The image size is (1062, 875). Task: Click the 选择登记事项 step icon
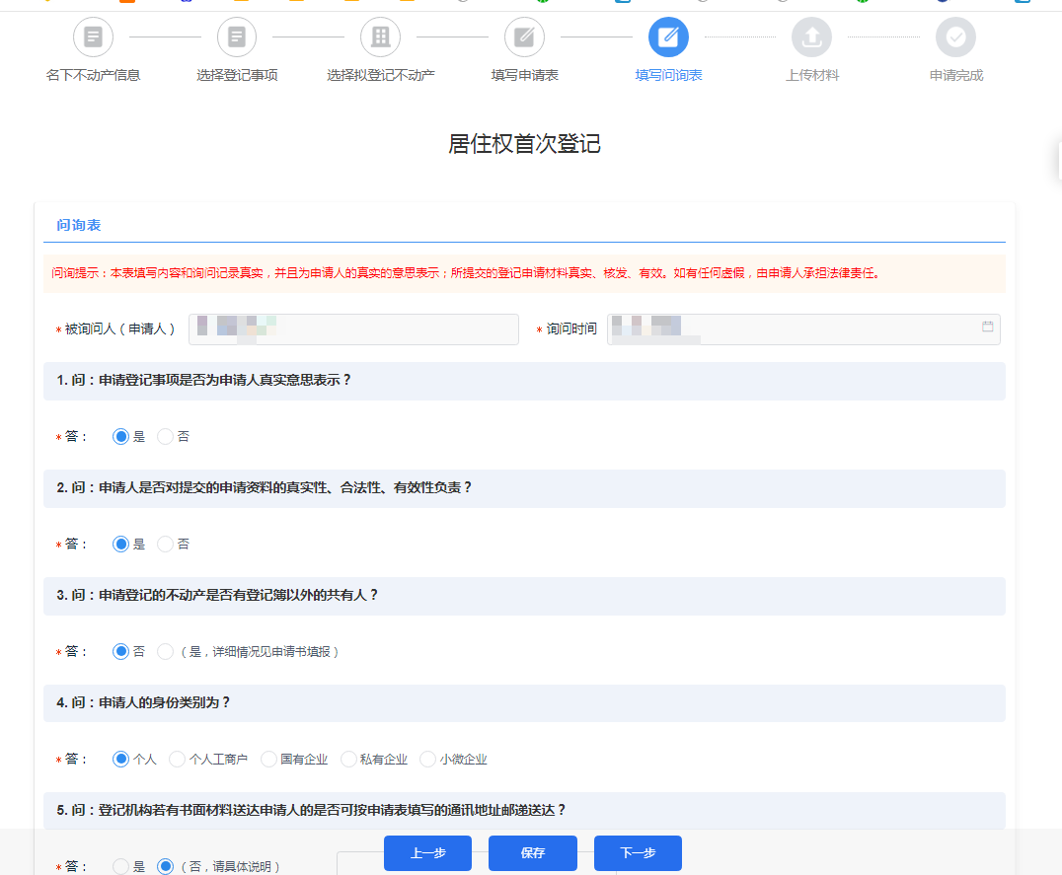pos(237,36)
